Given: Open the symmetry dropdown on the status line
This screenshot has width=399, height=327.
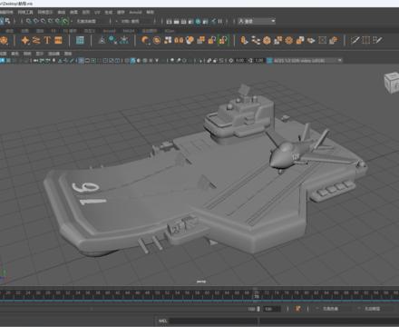Looking at the screenshot, I should tap(136, 21).
